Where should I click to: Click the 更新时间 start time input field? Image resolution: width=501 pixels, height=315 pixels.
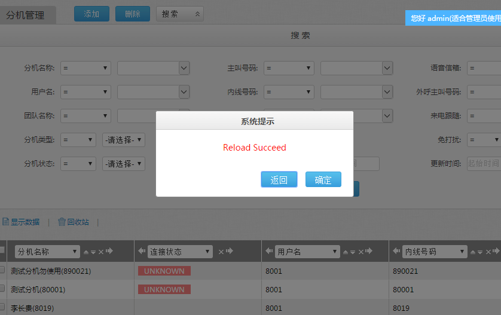483,164
